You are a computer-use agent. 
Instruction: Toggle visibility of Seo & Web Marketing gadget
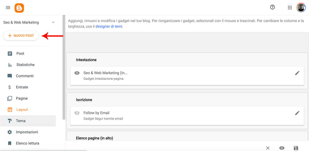[x=77, y=73]
